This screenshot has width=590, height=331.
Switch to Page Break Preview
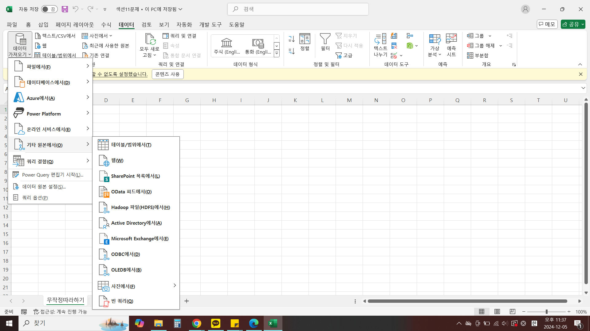pyautogui.click(x=512, y=312)
